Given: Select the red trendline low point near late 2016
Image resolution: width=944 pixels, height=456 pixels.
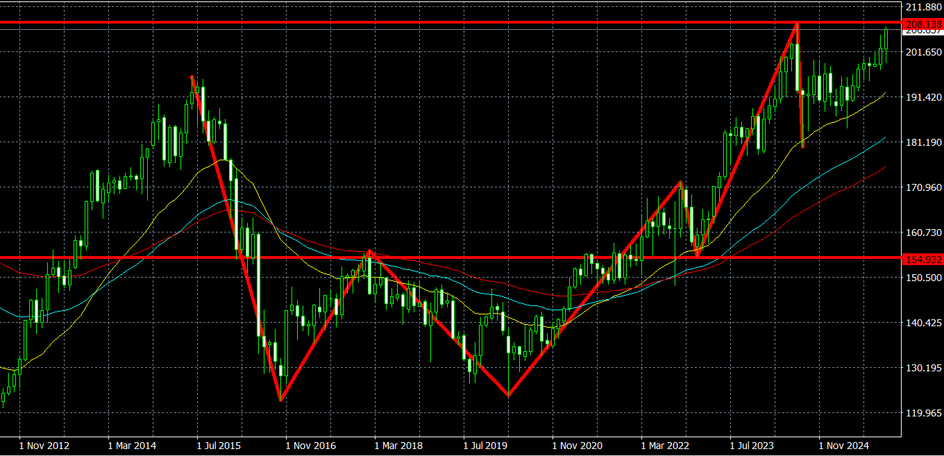Looking at the screenshot, I should tap(280, 400).
